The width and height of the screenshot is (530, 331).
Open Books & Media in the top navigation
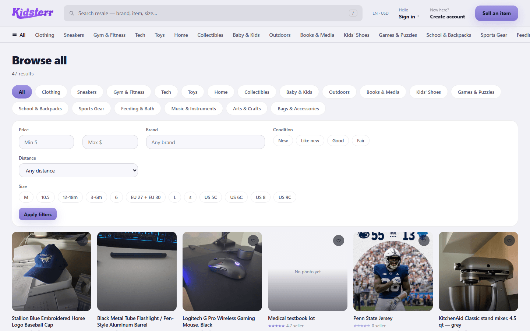click(317, 35)
